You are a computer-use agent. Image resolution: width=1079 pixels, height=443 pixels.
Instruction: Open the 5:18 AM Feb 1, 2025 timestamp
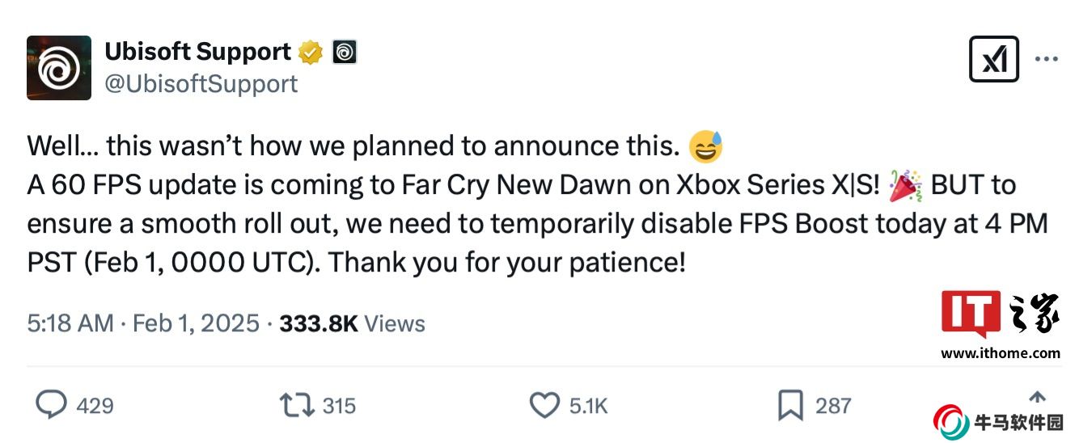click(x=144, y=324)
